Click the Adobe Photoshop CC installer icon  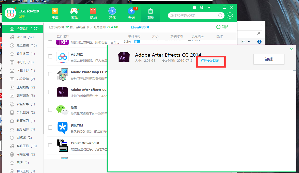(62, 74)
